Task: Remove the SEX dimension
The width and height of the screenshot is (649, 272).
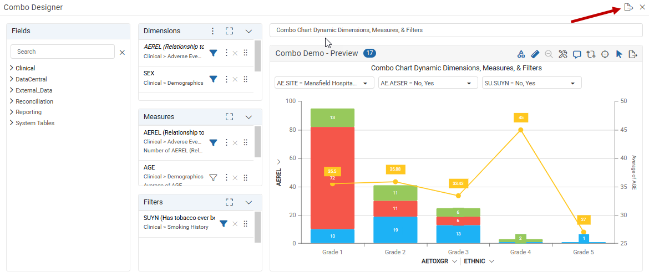Action: pyautogui.click(x=235, y=79)
